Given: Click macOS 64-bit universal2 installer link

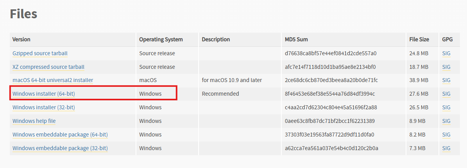Looking at the screenshot, I should coord(53,80).
